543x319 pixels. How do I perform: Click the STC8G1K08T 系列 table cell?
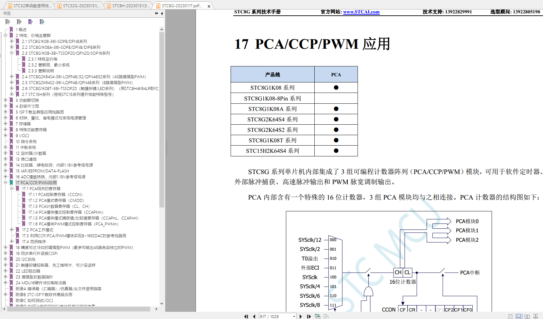pyautogui.click(x=272, y=140)
